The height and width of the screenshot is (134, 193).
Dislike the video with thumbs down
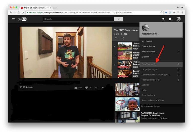point(86,87)
